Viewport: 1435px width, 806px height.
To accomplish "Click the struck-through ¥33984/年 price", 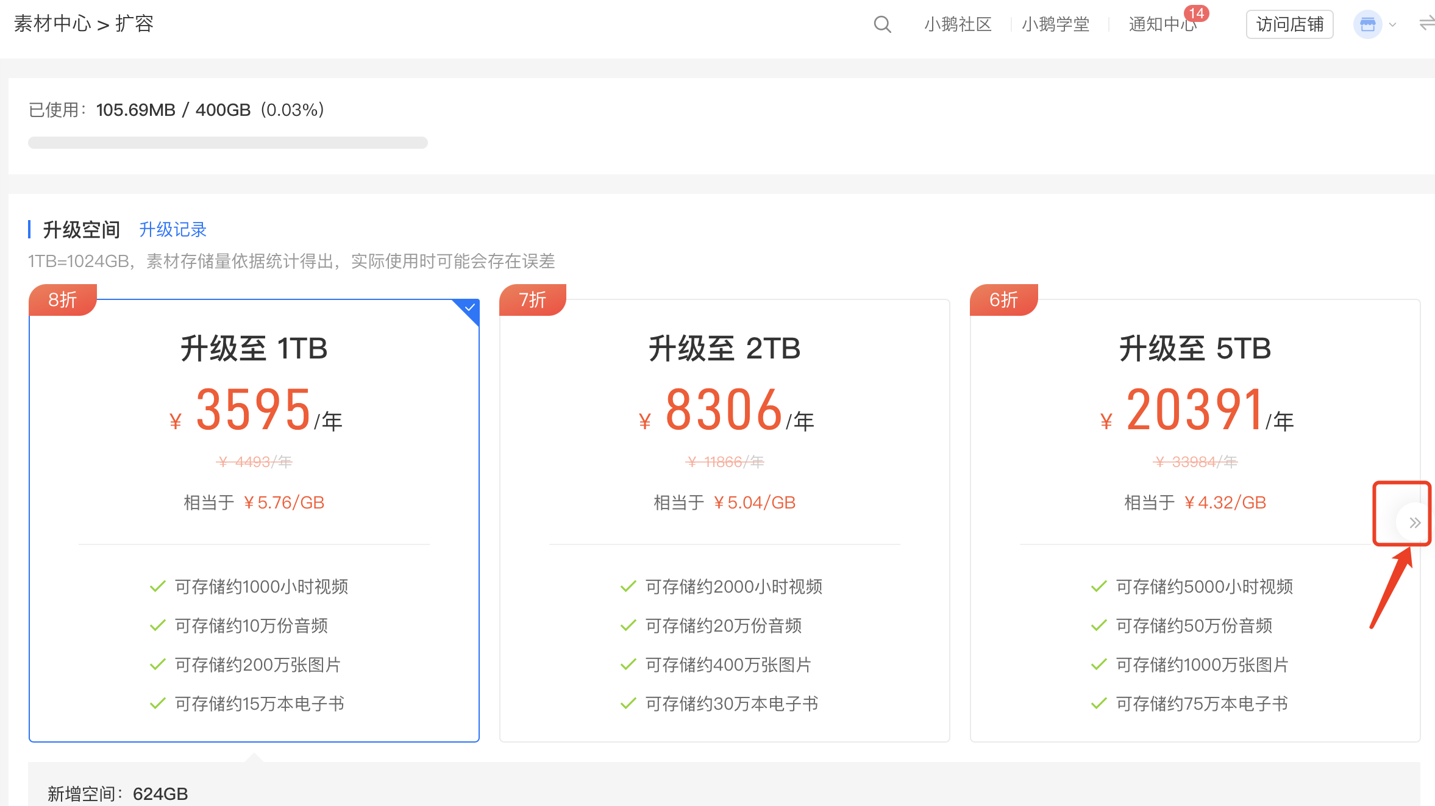I will (x=1195, y=462).
